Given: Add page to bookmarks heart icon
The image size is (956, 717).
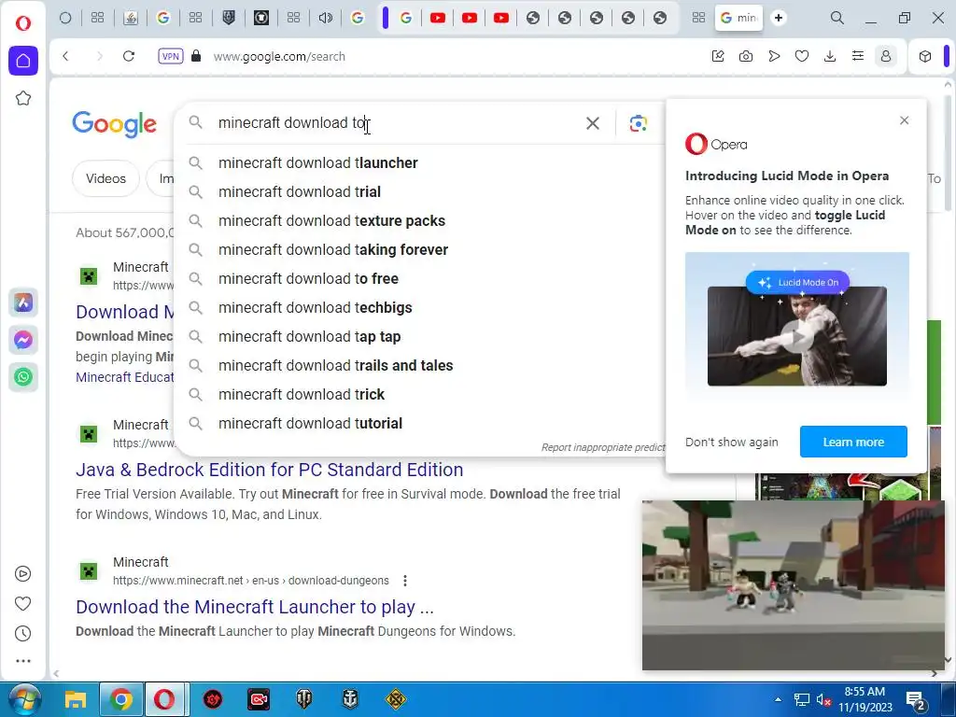Looking at the screenshot, I should point(802,56).
